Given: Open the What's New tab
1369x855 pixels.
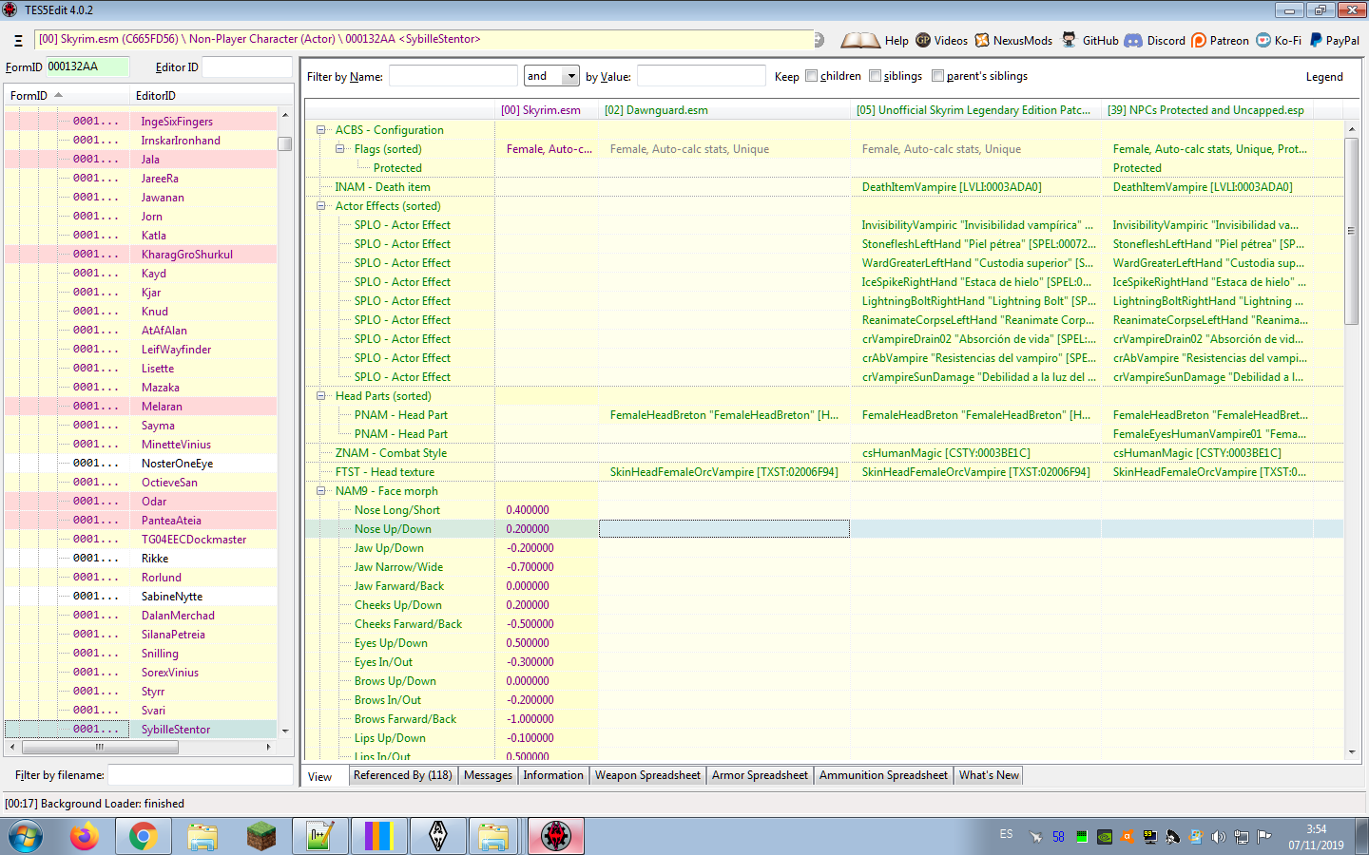Looking at the screenshot, I should (989, 775).
